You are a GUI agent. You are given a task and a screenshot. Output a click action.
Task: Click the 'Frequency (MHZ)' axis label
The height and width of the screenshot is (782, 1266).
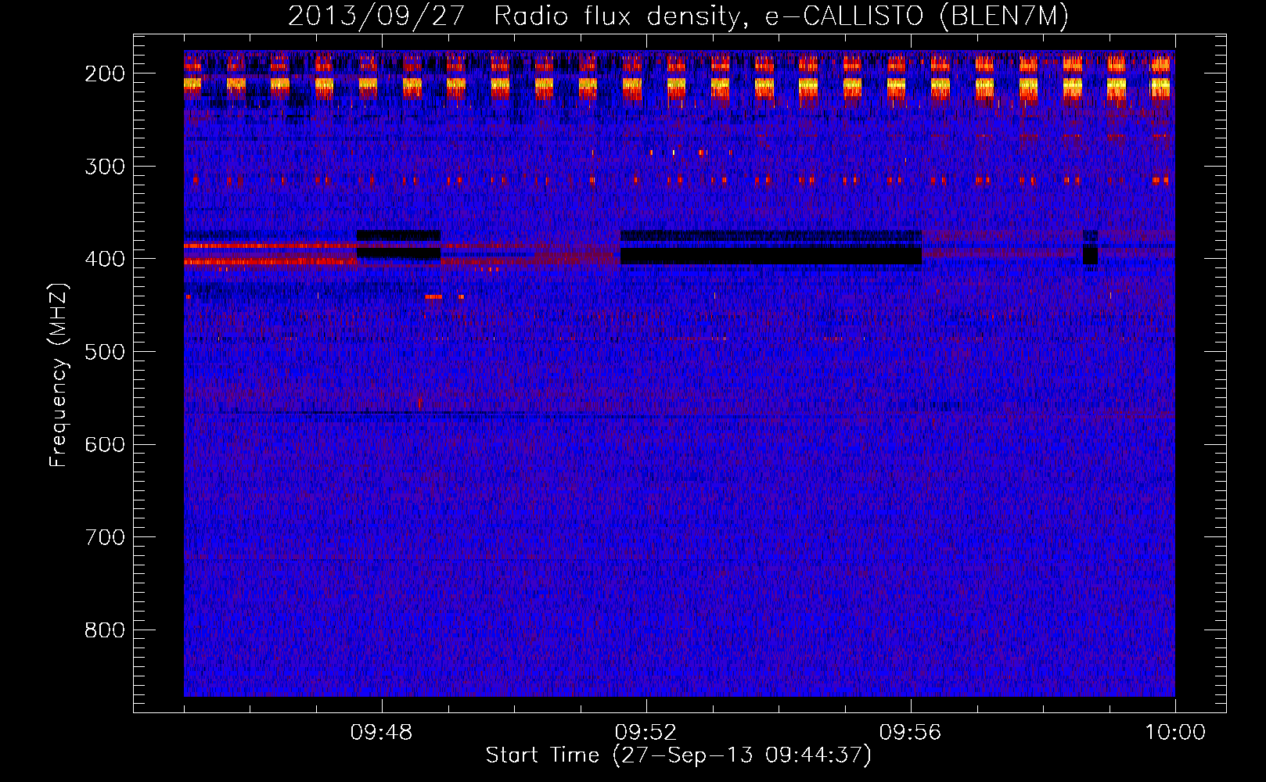[x=59, y=375]
